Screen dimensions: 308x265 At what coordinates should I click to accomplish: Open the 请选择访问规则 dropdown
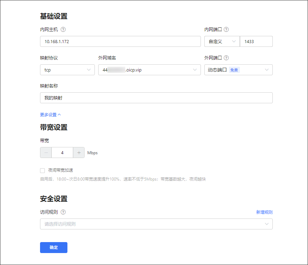(156, 224)
